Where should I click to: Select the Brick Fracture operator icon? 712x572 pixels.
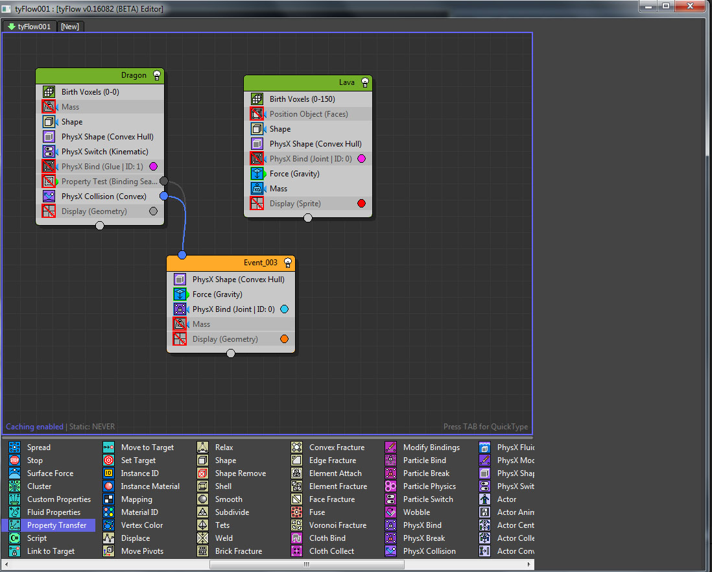202,551
